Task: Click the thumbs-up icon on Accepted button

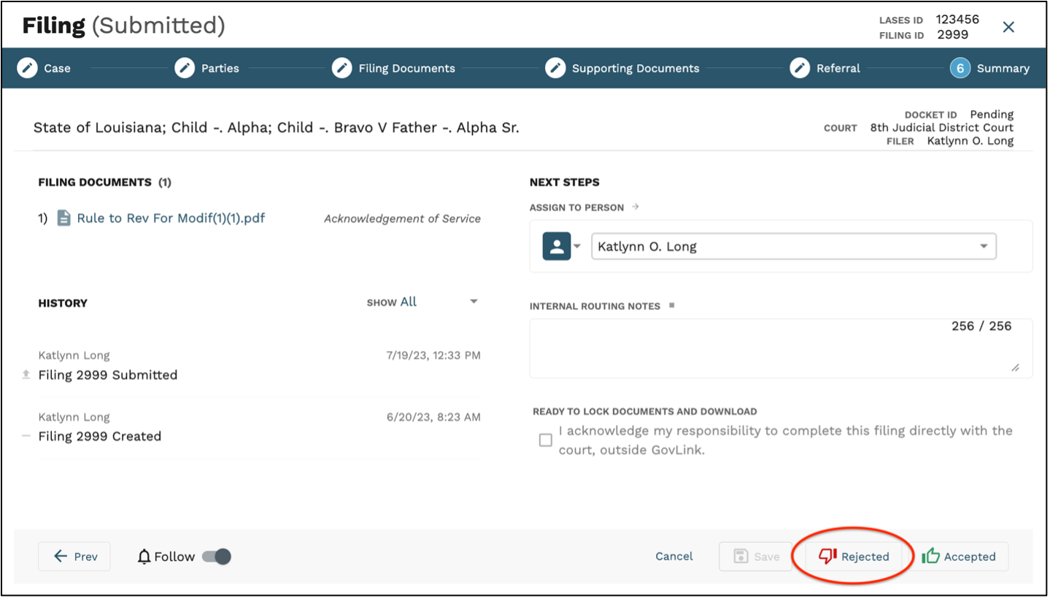Action: click(x=931, y=556)
